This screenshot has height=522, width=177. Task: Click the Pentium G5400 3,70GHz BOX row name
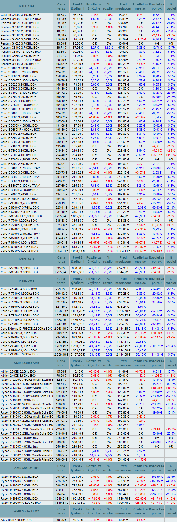pyautogui.click(x=20, y=48)
